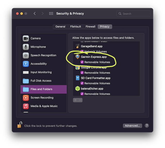Select the Privacy tab
This screenshot has width=165, height=148.
pyautogui.click(x=105, y=27)
